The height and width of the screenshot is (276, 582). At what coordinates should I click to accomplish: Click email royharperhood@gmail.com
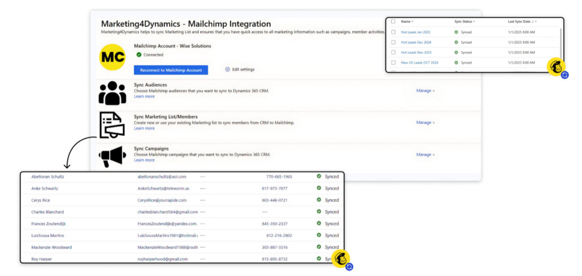click(163, 260)
